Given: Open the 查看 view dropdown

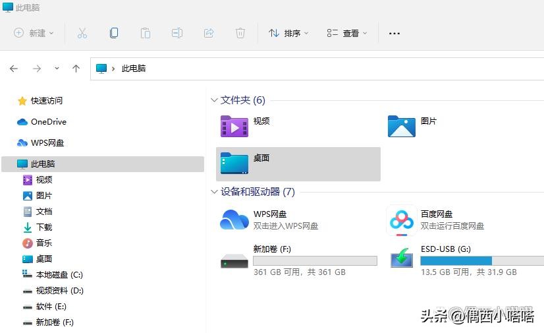Looking at the screenshot, I should pos(346,34).
